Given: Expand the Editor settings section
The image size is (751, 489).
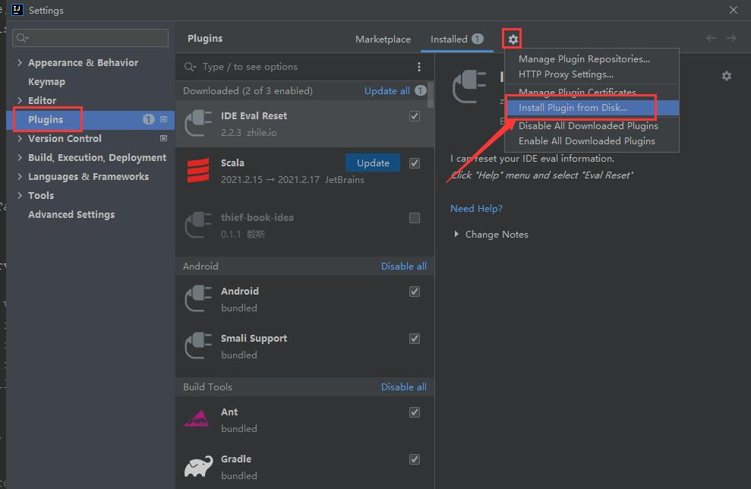Looking at the screenshot, I should (x=20, y=100).
